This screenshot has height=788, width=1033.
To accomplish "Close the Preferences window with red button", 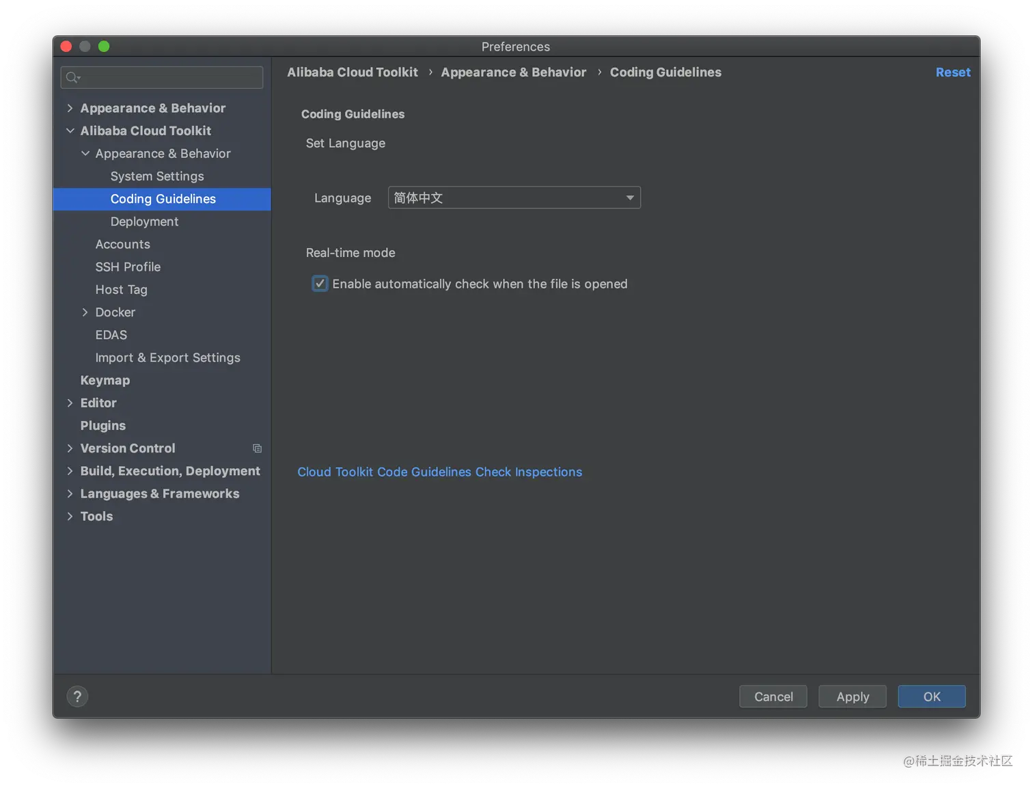I will (66, 46).
